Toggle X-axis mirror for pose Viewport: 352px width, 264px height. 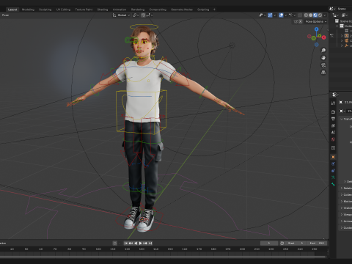click(301, 21)
